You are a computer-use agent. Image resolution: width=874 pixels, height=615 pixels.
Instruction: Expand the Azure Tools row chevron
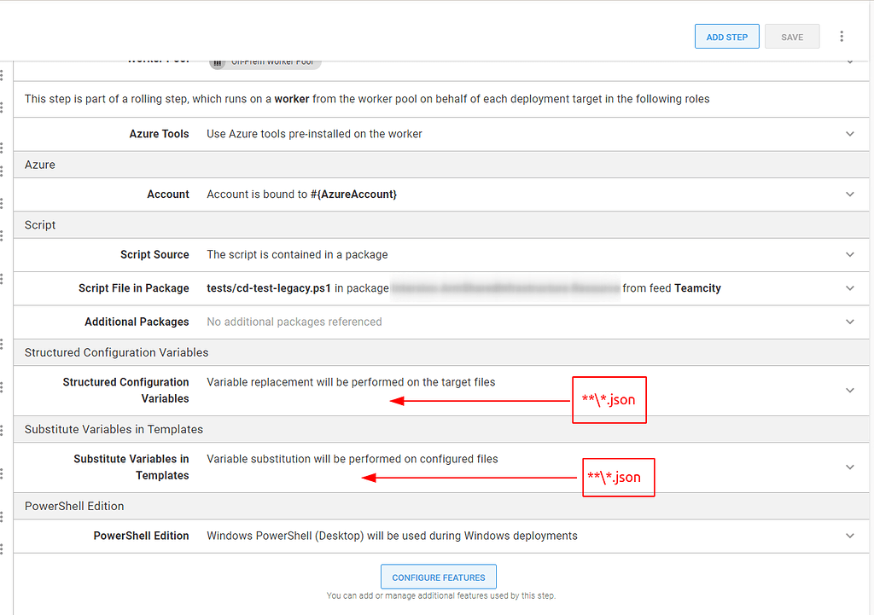coord(849,134)
